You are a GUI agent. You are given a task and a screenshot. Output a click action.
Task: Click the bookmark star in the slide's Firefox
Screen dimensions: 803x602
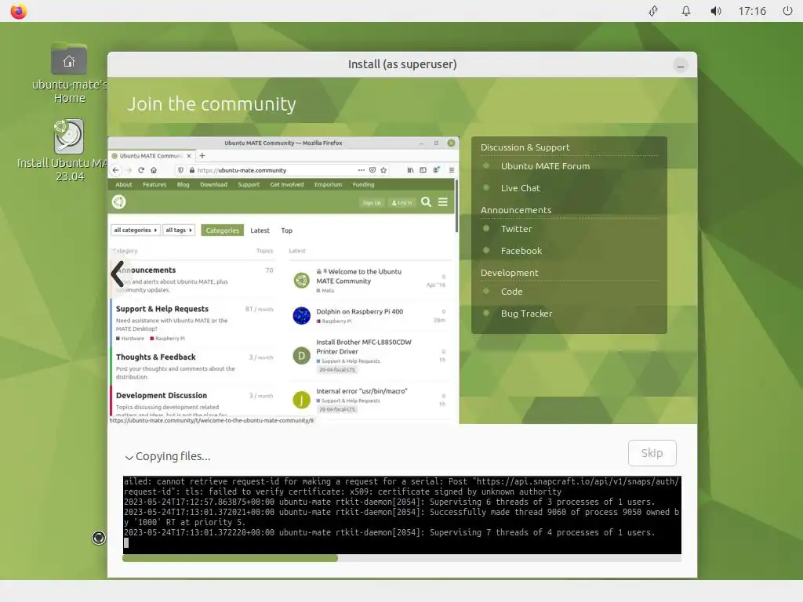[x=383, y=170]
